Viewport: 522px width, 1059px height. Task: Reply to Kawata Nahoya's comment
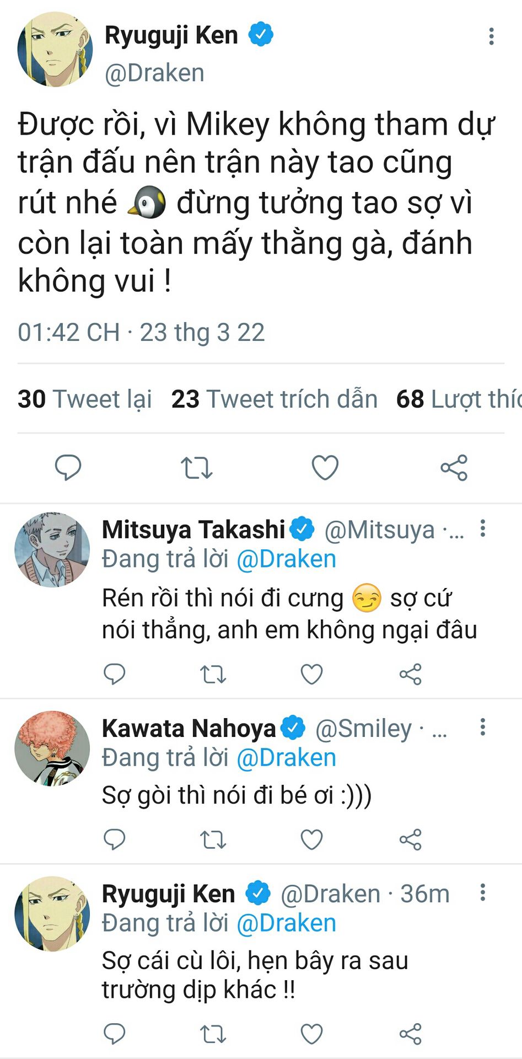pyautogui.click(x=115, y=839)
